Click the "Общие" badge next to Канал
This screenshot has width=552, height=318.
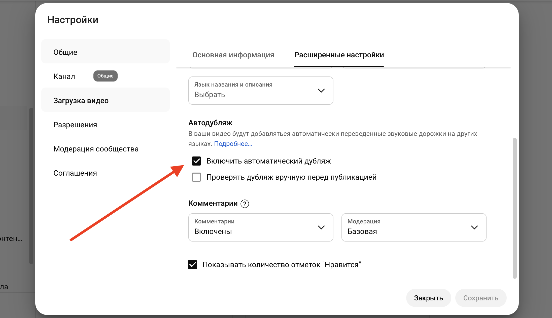click(x=105, y=76)
